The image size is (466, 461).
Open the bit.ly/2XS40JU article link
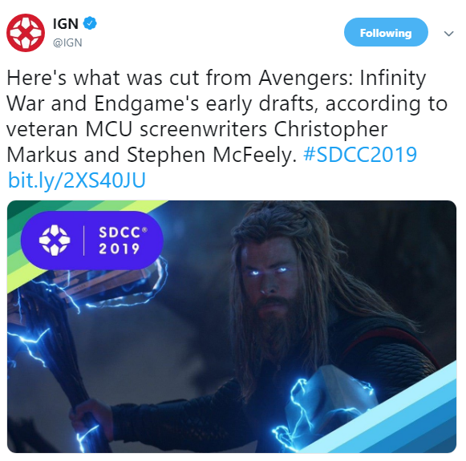tap(77, 180)
